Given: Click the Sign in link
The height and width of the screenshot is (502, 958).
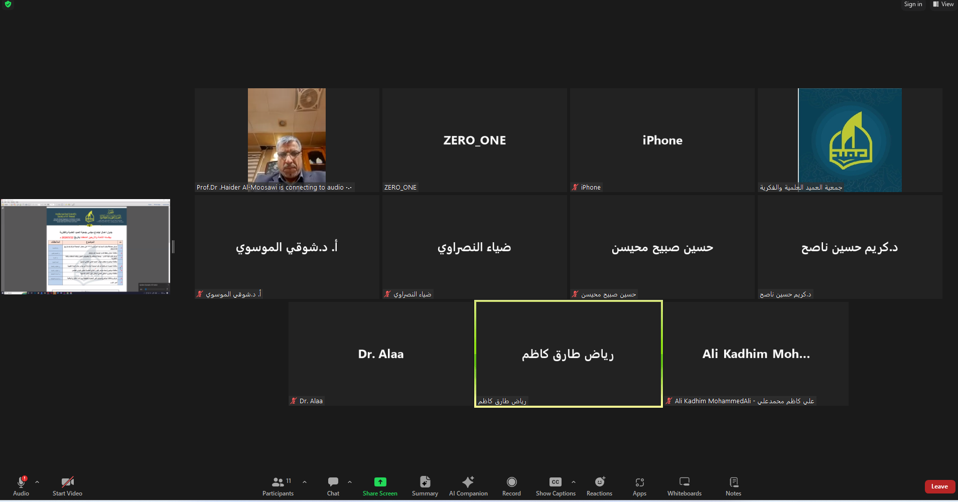Looking at the screenshot, I should point(913,4).
